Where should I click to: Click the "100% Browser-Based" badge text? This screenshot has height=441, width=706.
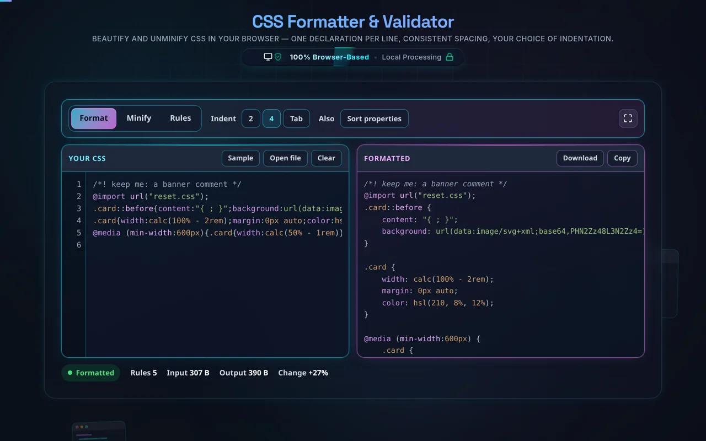pos(329,57)
